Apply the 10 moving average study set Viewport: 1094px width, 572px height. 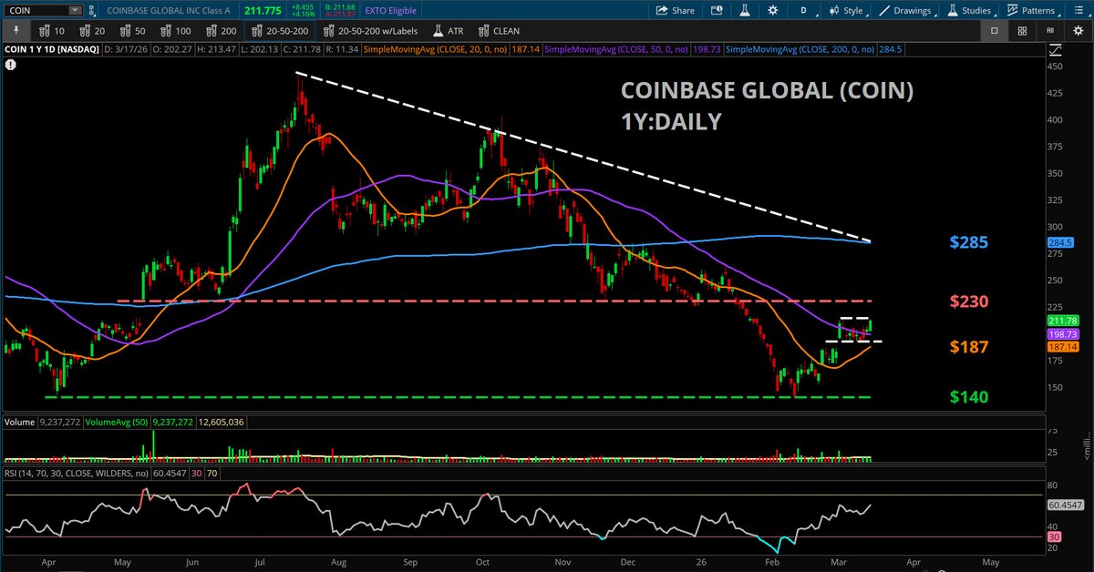[x=53, y=30]
